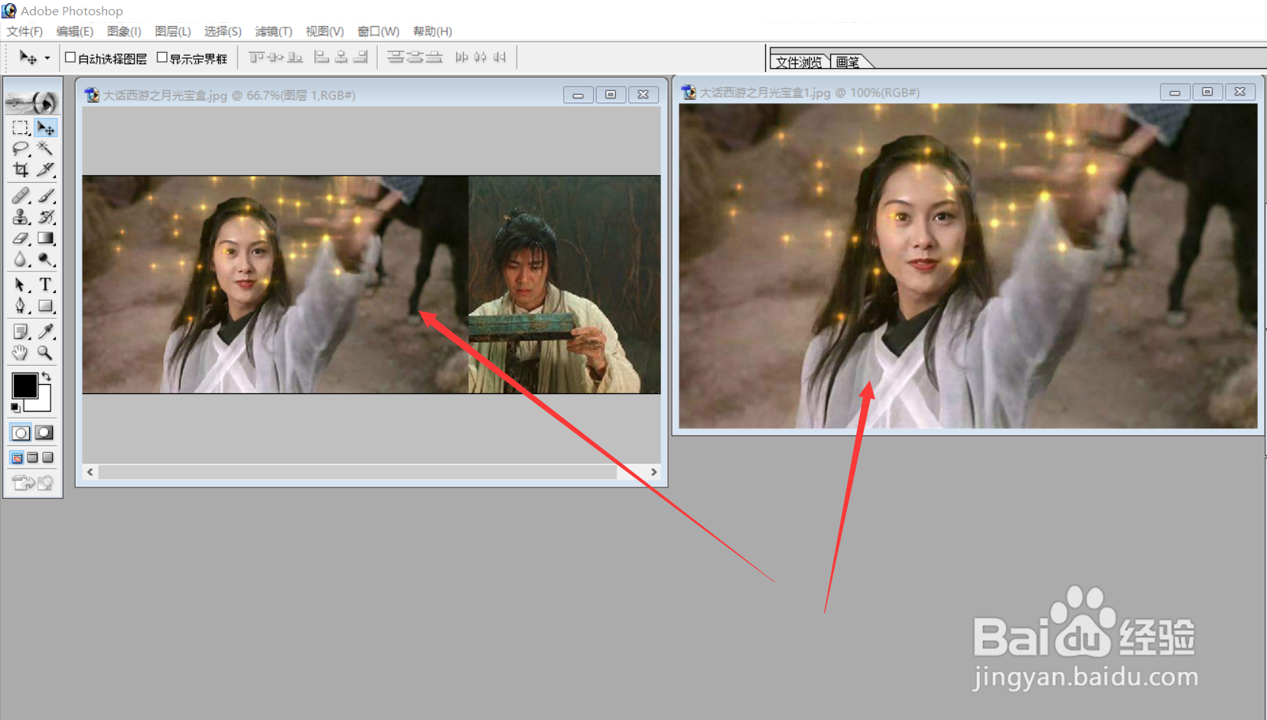
Task: Switch to the 画笔 tab
Action: pyautogui.click(x=848, y=62)
